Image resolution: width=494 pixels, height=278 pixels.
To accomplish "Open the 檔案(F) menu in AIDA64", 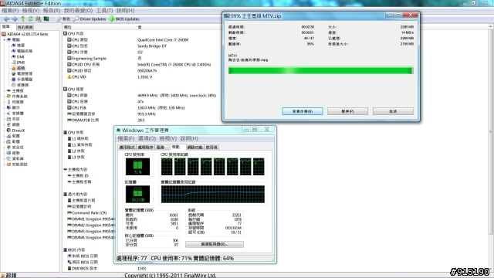I will coord(10,10).
